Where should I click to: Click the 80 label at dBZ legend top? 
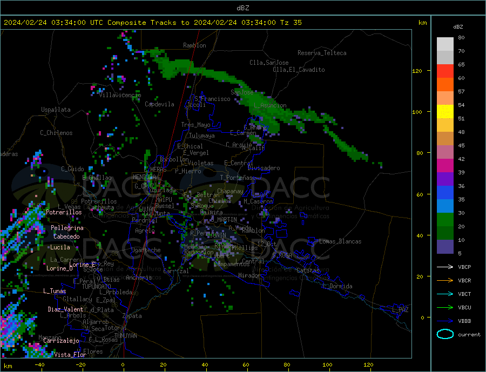click(x=461, y=37)
